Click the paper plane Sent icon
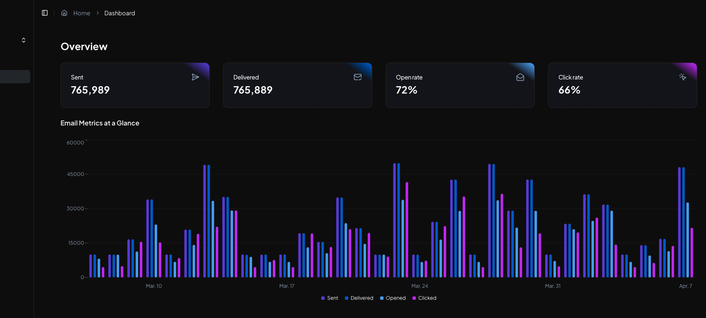706x318 pixels. pyautogui.click(x=195, y=77)
